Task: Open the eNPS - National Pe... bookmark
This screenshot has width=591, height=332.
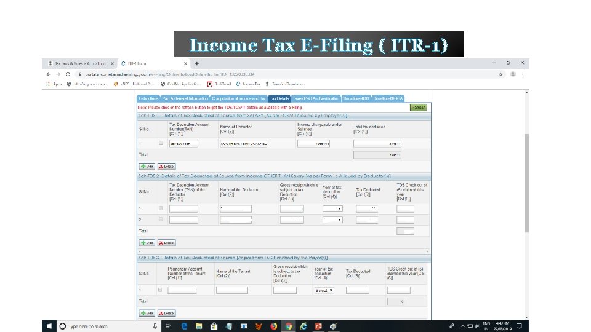Action: coord(134,84)
